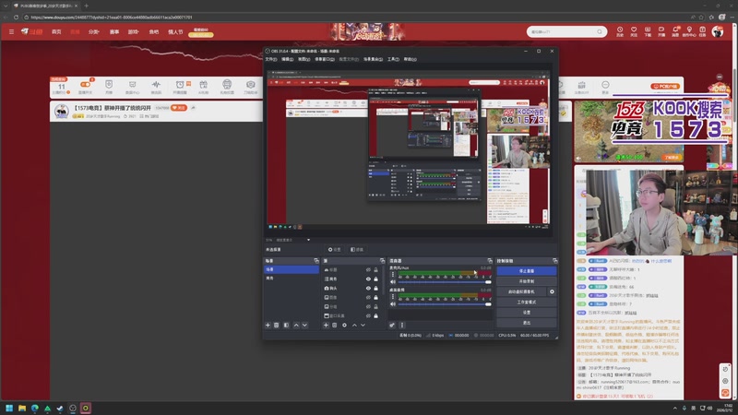Image resolution: width=738 pixels, height=415 pixels.
Task: Undock the Controls panel with float icon
Action: (x=555, y=261)
